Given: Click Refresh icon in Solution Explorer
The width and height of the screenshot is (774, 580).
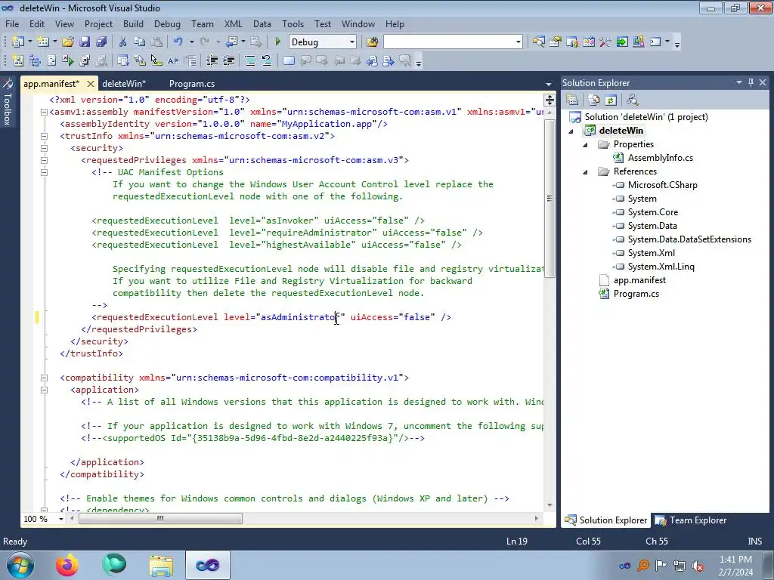Looking at the screenshot, I should tap(611, 100).
